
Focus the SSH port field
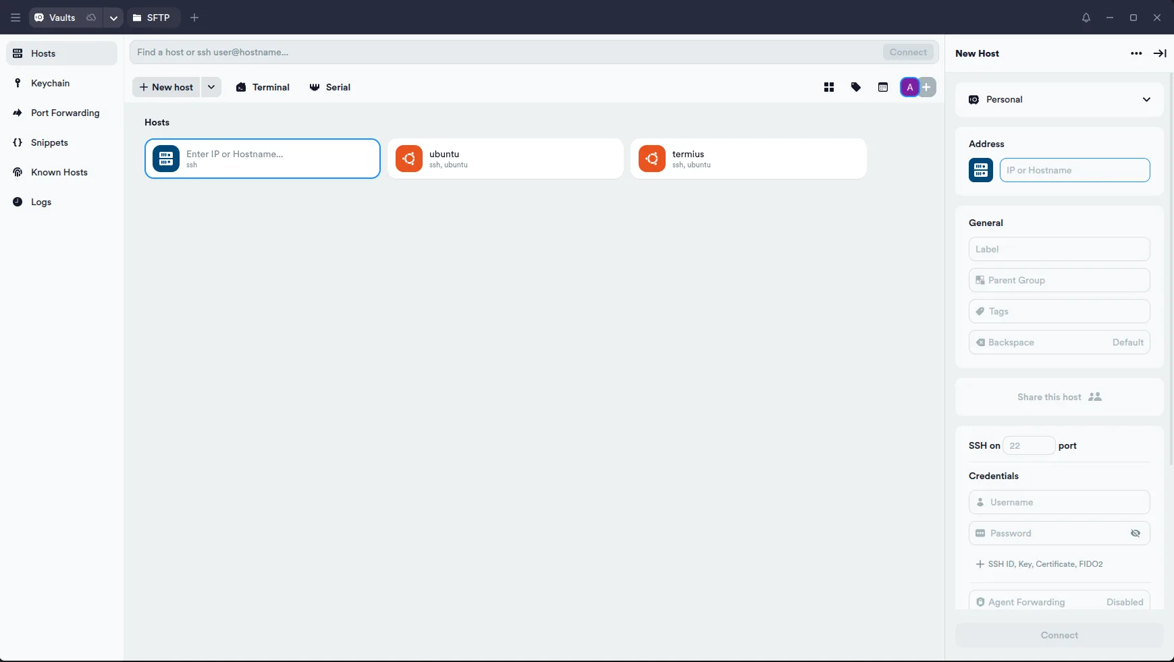click(x=1029, y=445)
